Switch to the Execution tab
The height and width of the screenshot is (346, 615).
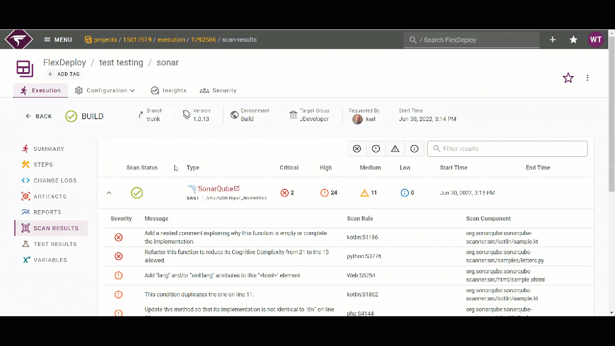tap(40, 90)
